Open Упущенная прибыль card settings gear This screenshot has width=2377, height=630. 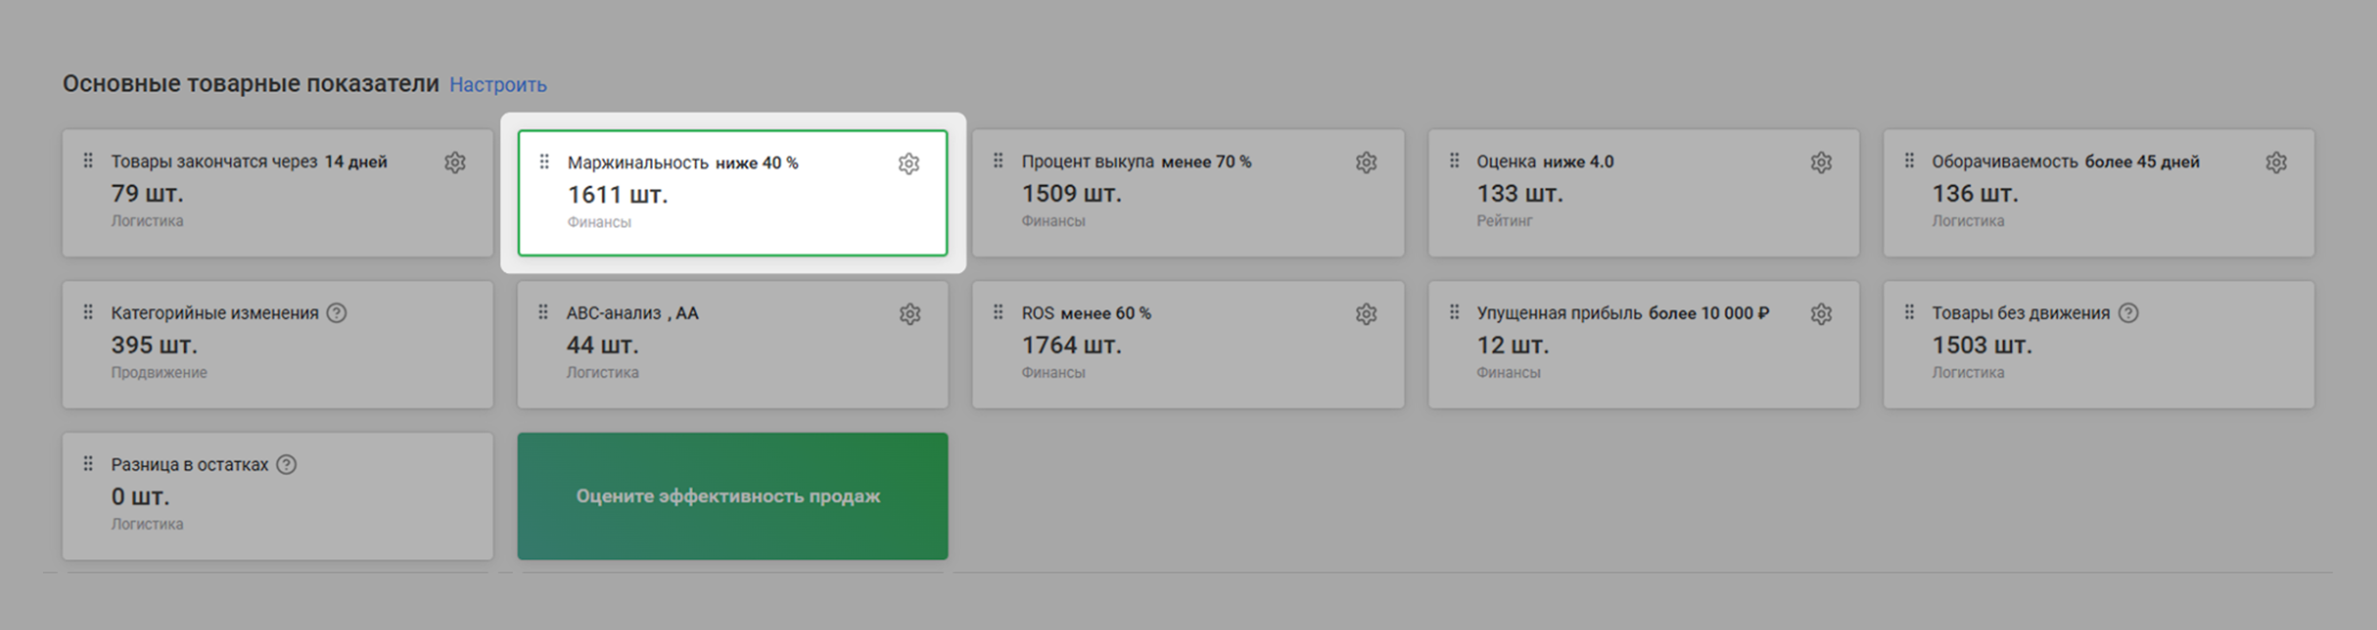pos(1821,314)
